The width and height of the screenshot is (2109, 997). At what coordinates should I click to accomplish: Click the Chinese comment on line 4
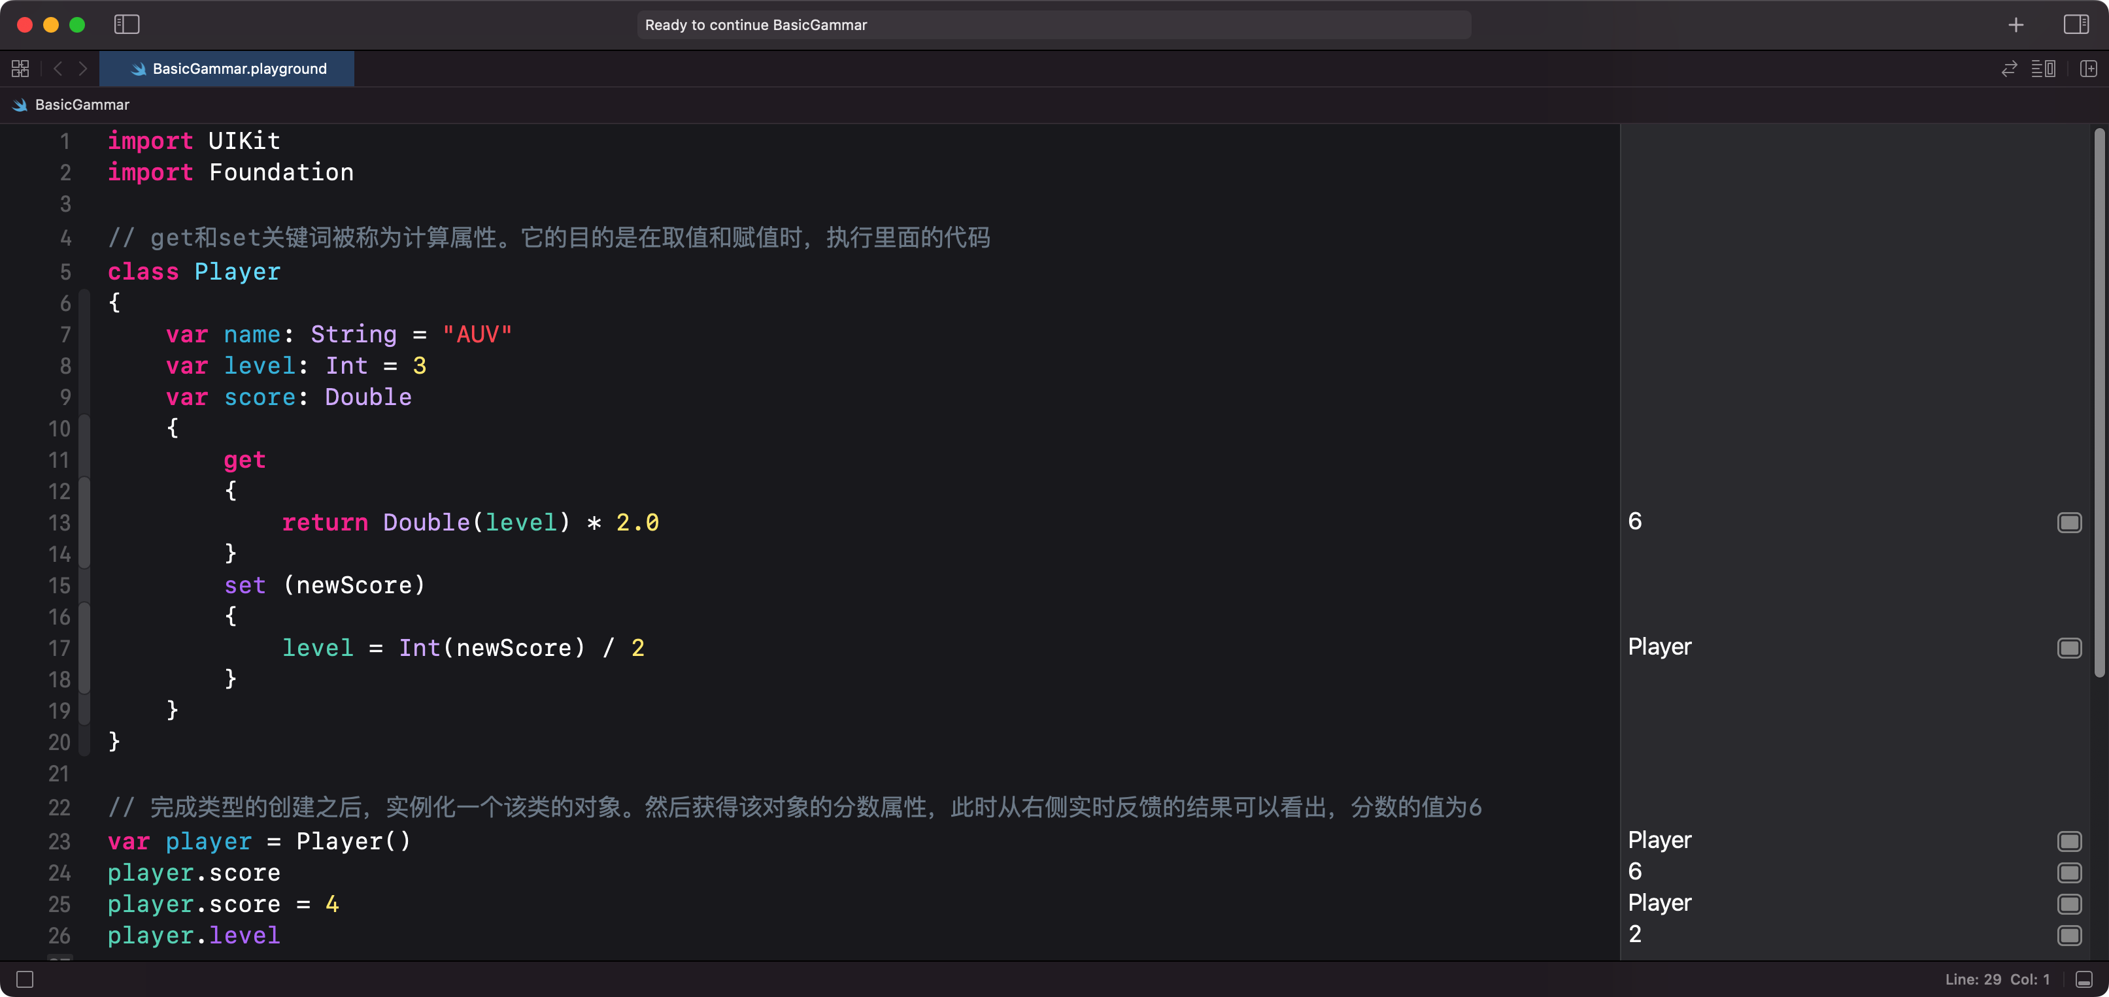click(548, 238)
